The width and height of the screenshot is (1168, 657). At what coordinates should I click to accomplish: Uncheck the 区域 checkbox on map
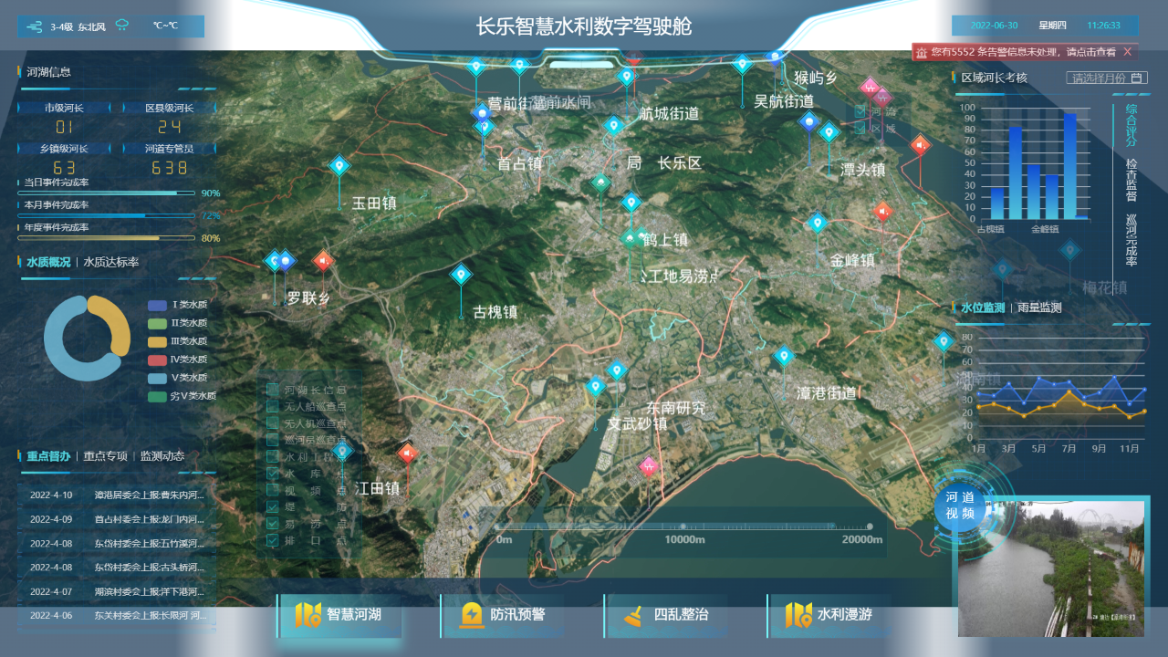(860, 129)
